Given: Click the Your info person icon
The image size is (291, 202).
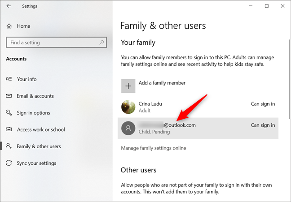Looking at the screenshot, I should 9,79.
